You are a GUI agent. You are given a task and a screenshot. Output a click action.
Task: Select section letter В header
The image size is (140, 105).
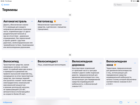(70, 55)
